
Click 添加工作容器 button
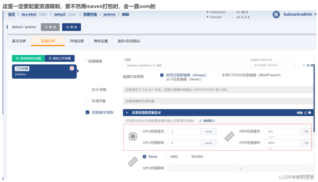tap(60, 58)
